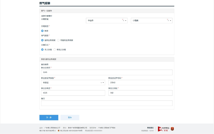Viewport: 214px width, 134px height.
Task: Clear the 小榄镇 selection with the x icon
Action: 168,20
